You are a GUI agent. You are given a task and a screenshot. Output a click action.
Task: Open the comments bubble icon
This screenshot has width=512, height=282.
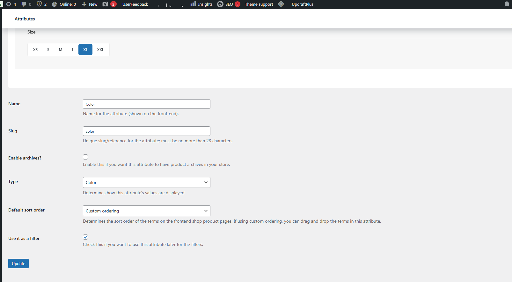(x=24, y=4)
